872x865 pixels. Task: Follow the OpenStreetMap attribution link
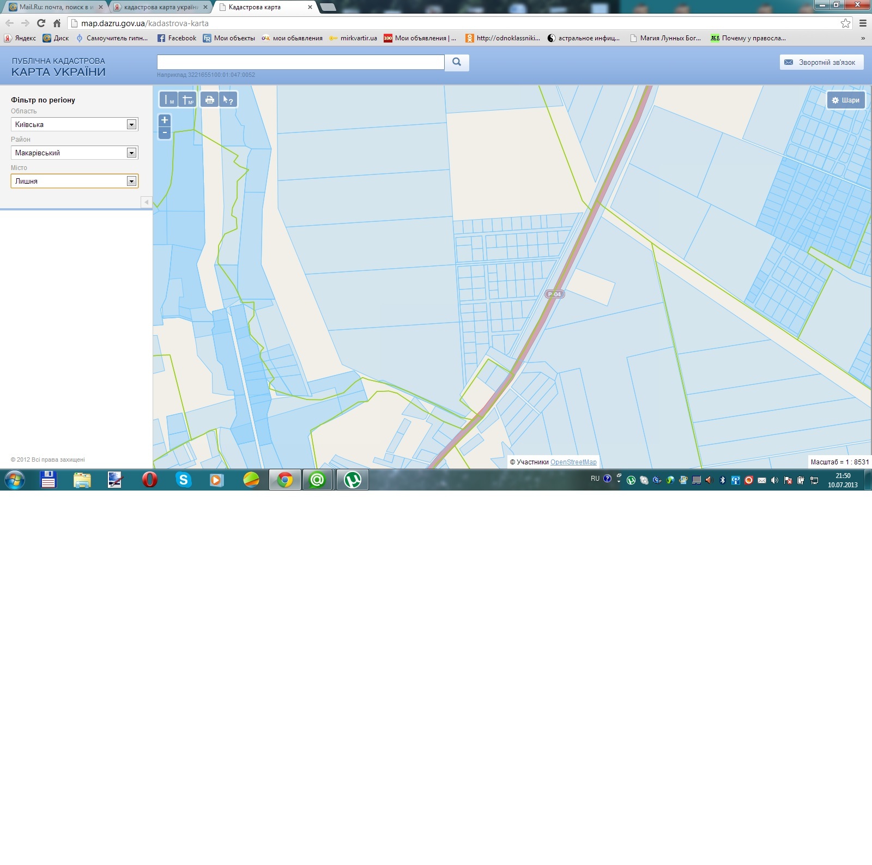[x=573, y=462]
